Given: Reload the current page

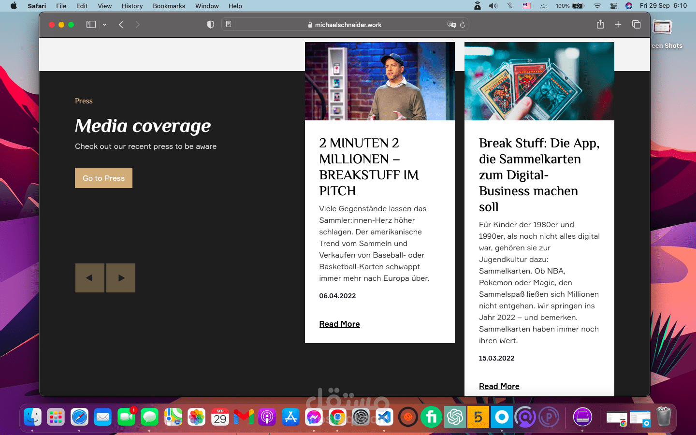Looking at the screenshot, I should [x=463, y=25].
